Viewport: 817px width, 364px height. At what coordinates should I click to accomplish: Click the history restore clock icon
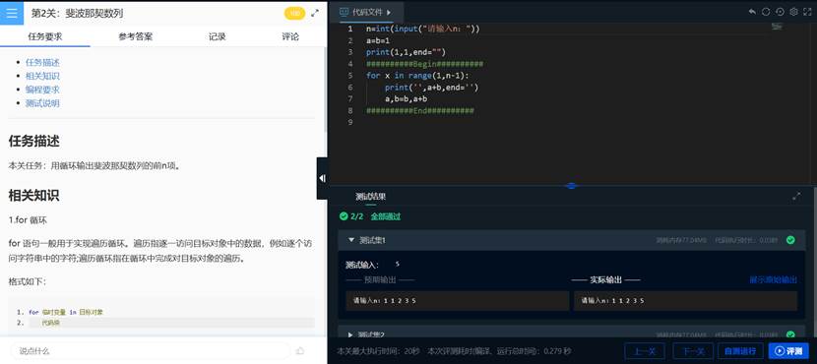780,12
